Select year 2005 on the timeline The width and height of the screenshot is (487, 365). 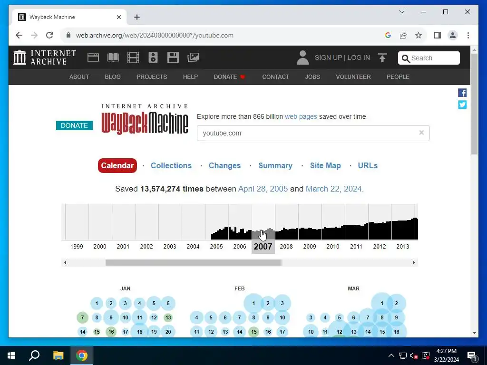coord(216,247)
